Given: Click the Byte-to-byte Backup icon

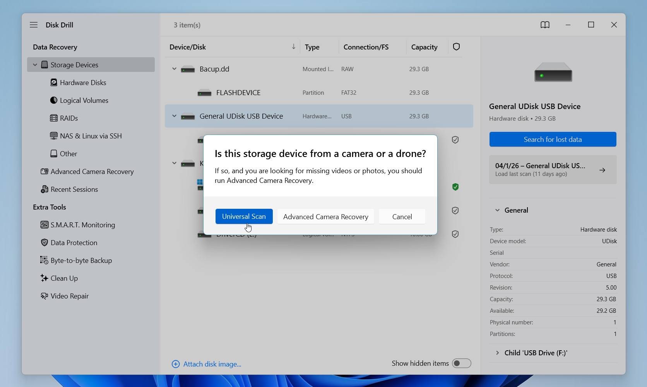Looking at the screenshot, I should point(45,260).
